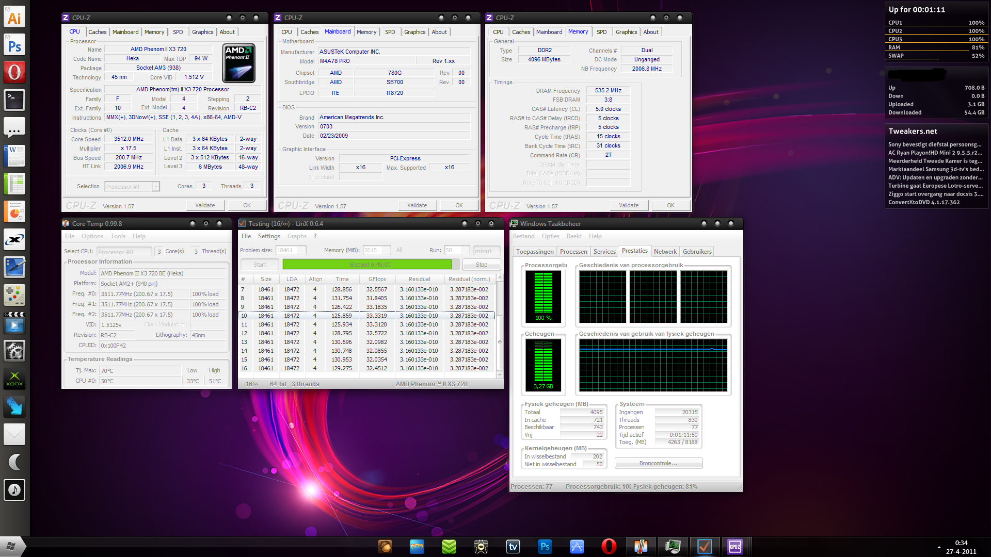Click the Windows start button

pos(11,546)
